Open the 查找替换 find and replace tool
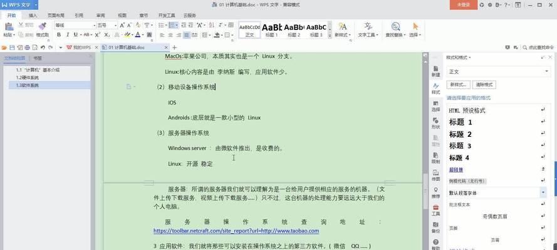This screenshot has width=557, height=250. [395, 30]
